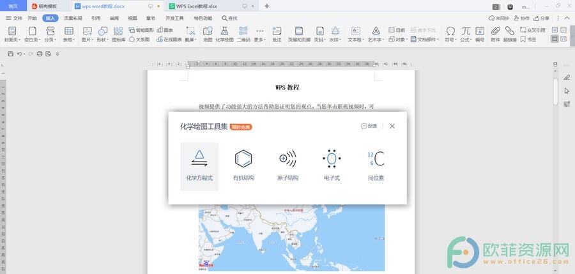Switch to the Home (开始) tab
The image size is (575, 274).
(x=33, y=18)
